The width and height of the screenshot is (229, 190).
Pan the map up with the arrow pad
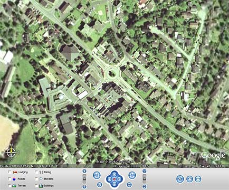click(114, 174)
